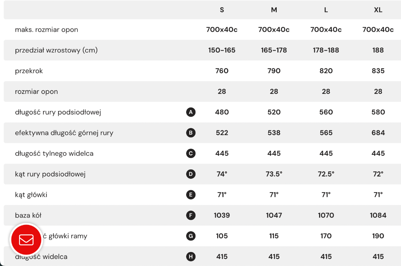Select the S size column header
This screenshot has height=266, width=401.
point(222,10)
